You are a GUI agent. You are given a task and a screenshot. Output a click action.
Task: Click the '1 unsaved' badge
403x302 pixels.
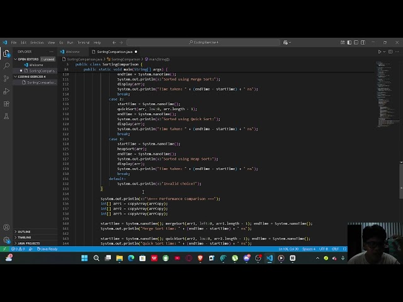point(48,59)
